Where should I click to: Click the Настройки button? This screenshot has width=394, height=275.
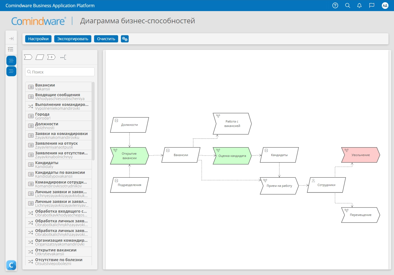(38, 39)
